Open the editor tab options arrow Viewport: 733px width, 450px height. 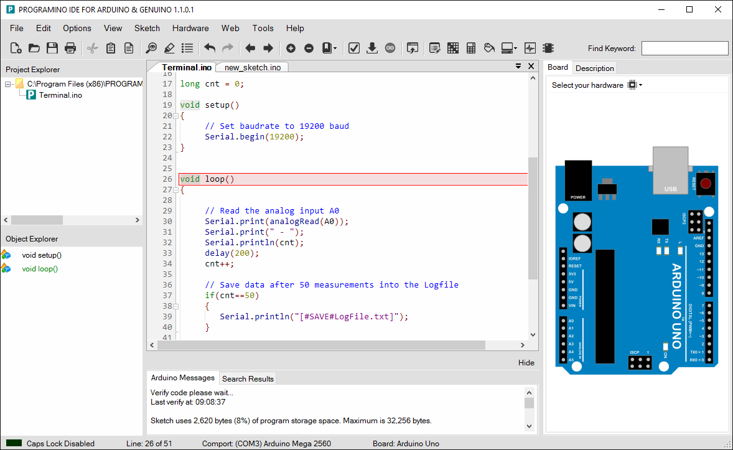point(518,66)
